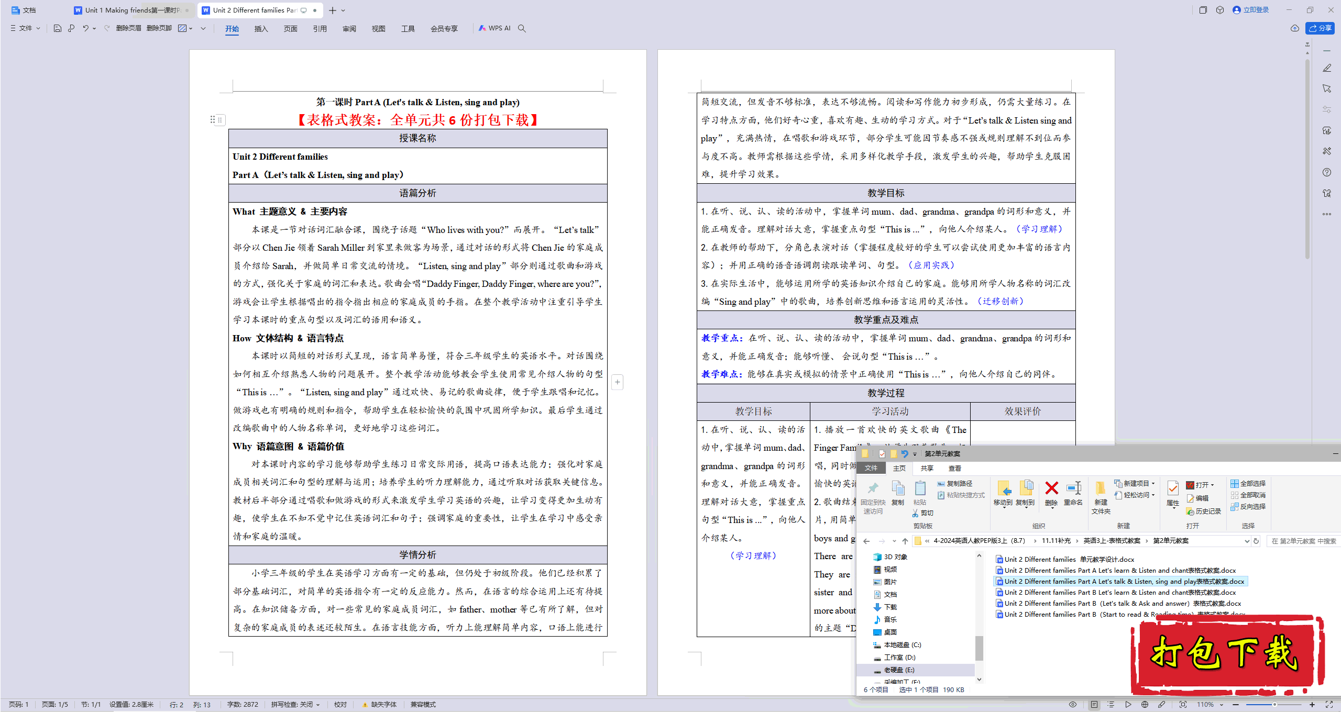Click the cloud sync icon beside Share

1294,28
